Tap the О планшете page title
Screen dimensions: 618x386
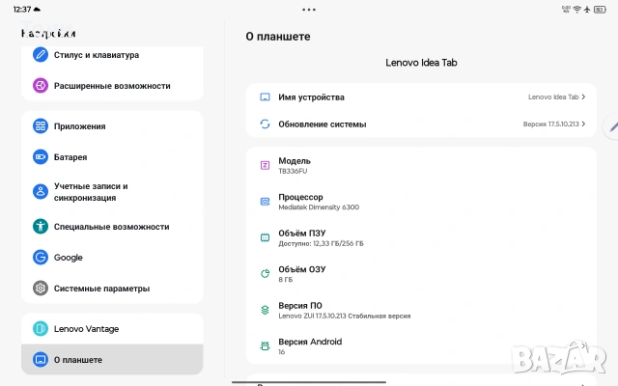point(278,37)
